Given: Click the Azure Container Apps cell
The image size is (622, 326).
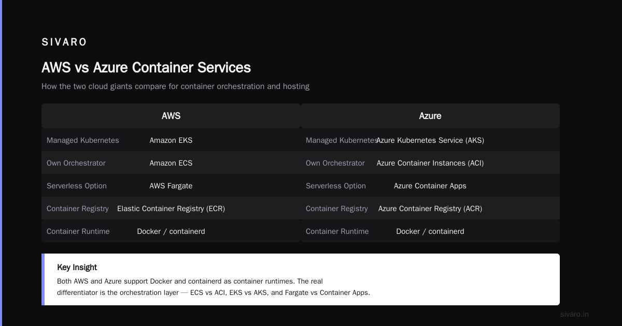Looking at the screenshot, I should tap(430, 186).
